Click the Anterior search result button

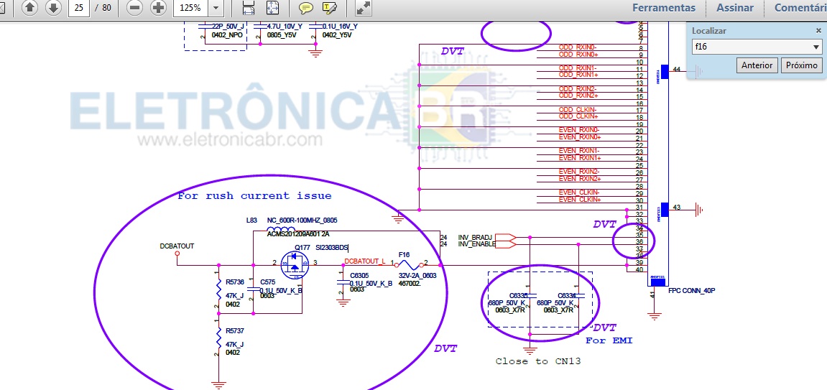tap(757, 65)
